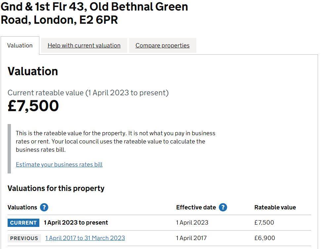The height and width of the screenshot is (249, 321).
Task: Click the PREVIOUS valuation badge
Action: pyautogui.click(x=23, y=238)
